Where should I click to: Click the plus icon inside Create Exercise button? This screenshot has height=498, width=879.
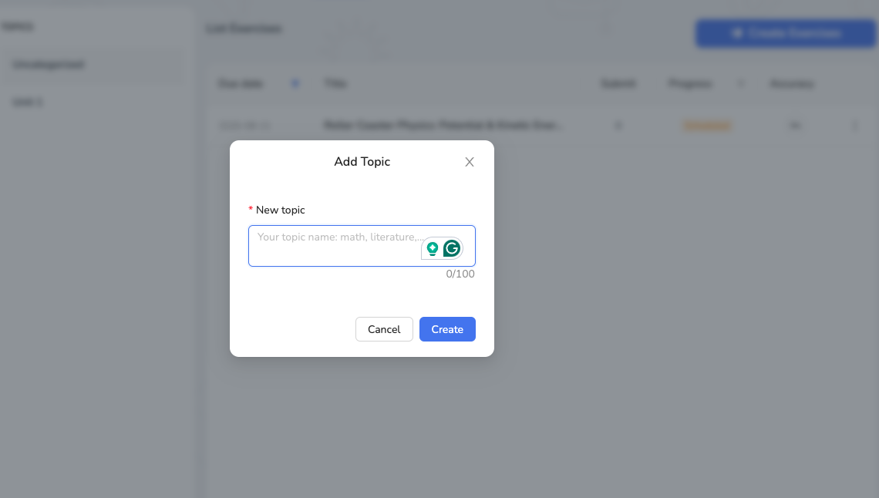738,33
